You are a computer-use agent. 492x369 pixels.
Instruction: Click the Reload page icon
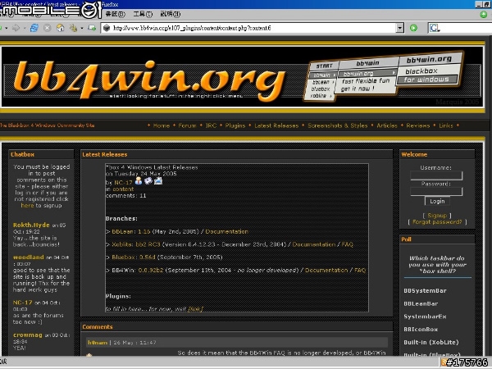coord(34,28)
